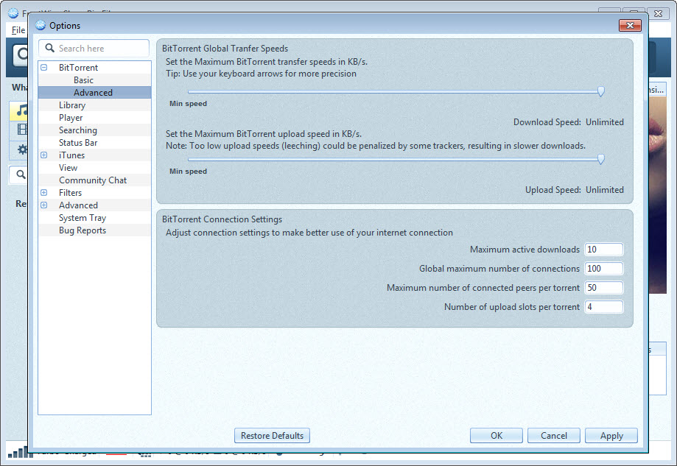
Task: Click the Download Speed: Unlimited label
Action: tap(568, 122)
